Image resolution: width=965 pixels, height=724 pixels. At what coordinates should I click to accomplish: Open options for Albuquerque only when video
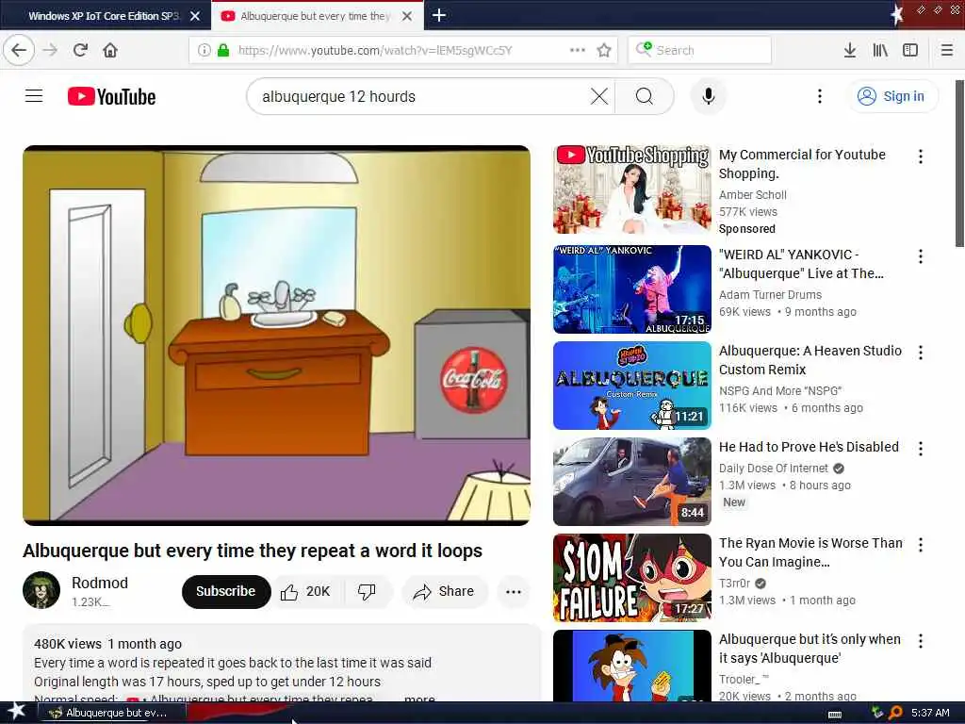coord(921,641)
